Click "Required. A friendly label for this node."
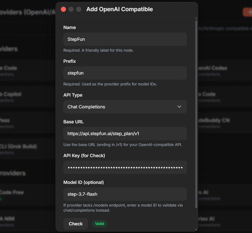This screenshot has height=233, width=252. point(98,50)
